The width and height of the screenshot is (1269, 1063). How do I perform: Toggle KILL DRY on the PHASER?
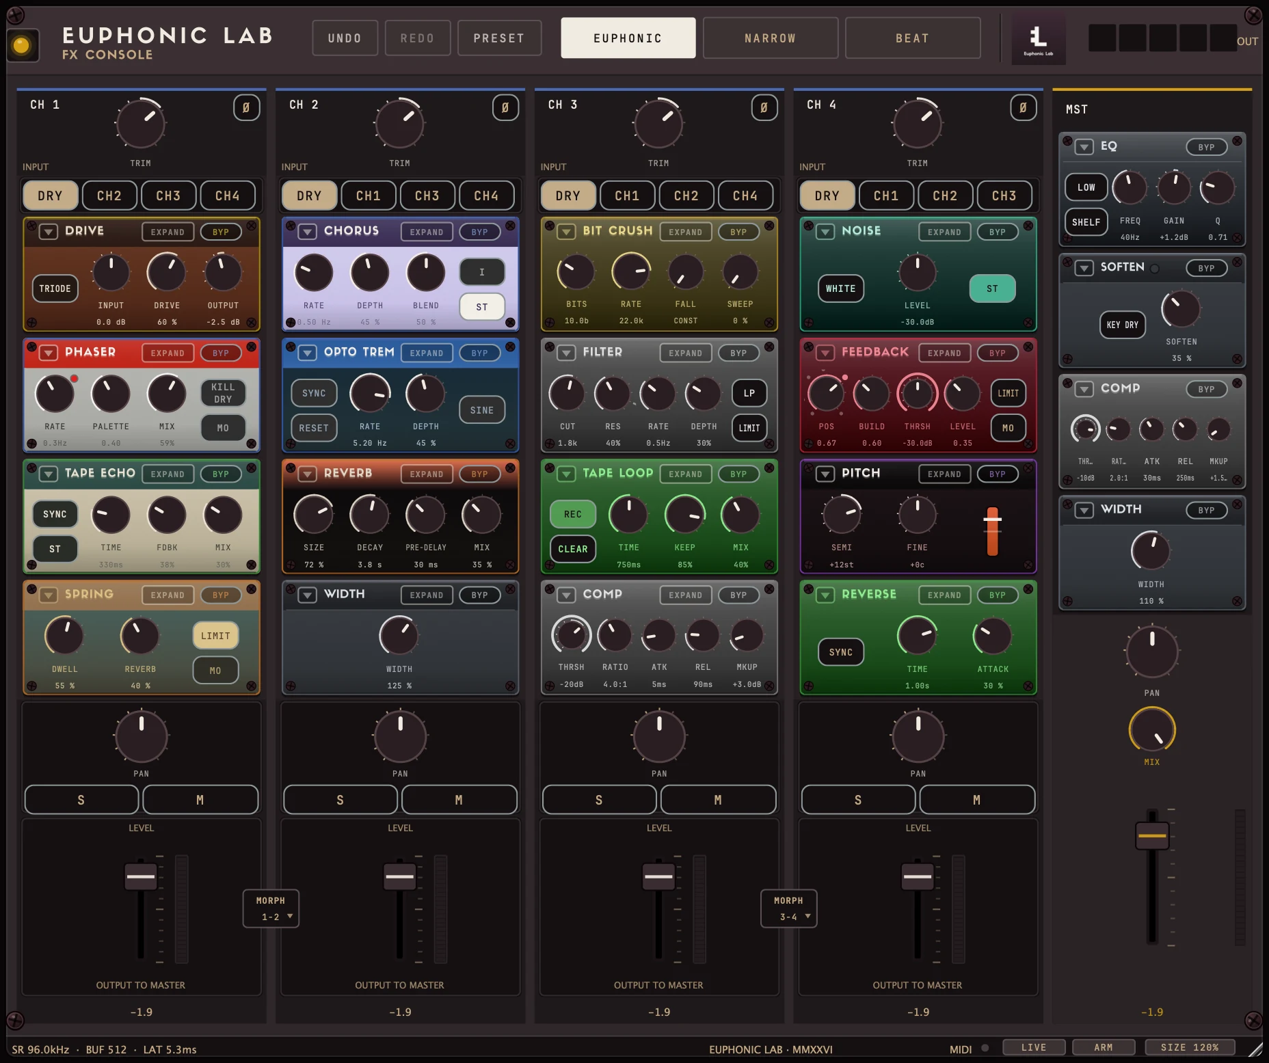coord(223,393)
